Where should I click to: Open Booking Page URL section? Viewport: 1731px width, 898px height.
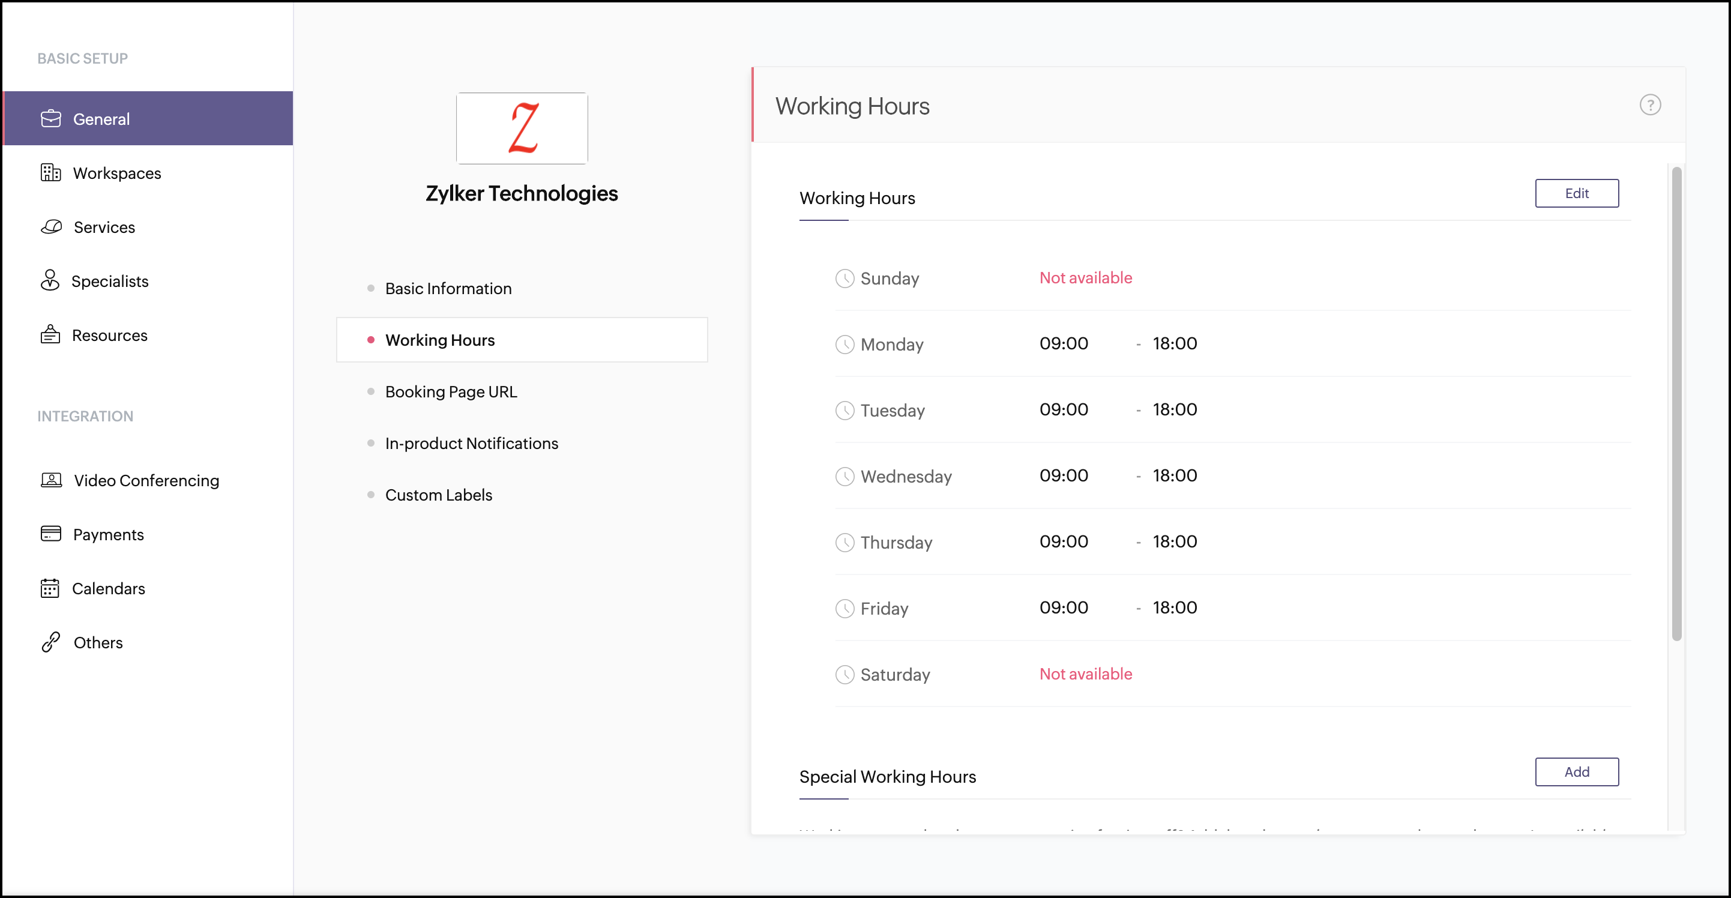coord(450,391)
